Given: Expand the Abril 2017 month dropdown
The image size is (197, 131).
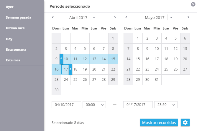Looking at the screenshot, I should point(94,17).
